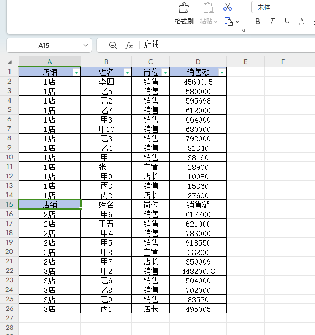The height and width of the screenshot is (335, 315).
Task: Click formula bar content 店铺
Action: [x=151, y=45]
